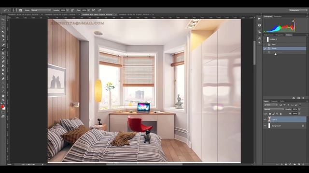
Task: Create a new layer group
Action: (x=295, y=164)
